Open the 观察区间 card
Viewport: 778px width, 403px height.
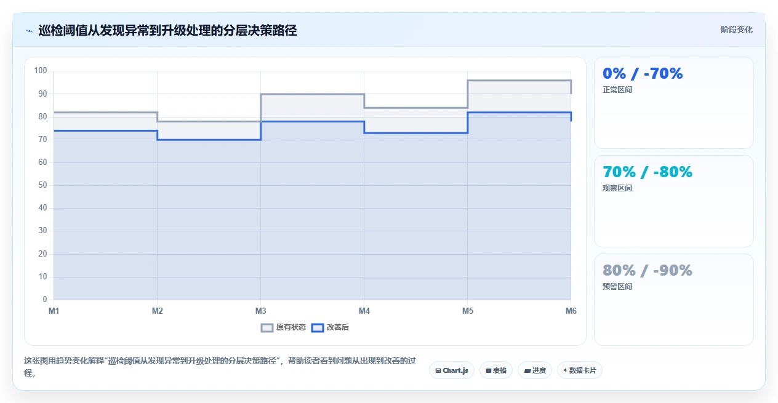[x=673, y=201]
